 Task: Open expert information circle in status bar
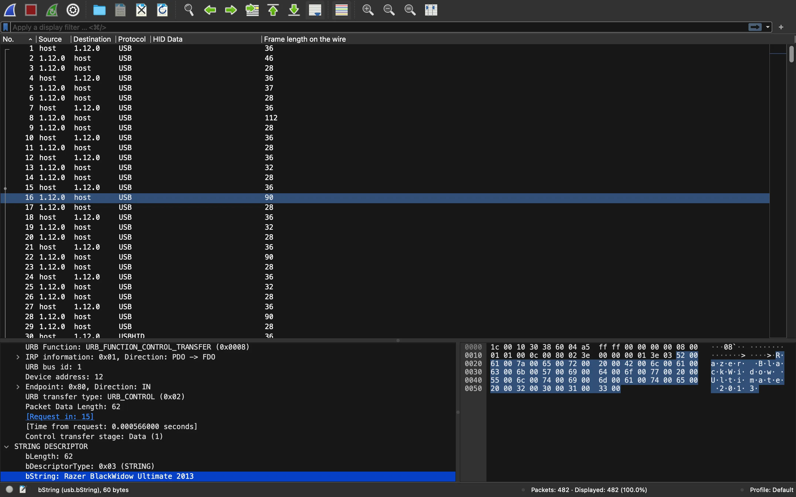pos(10,490)
